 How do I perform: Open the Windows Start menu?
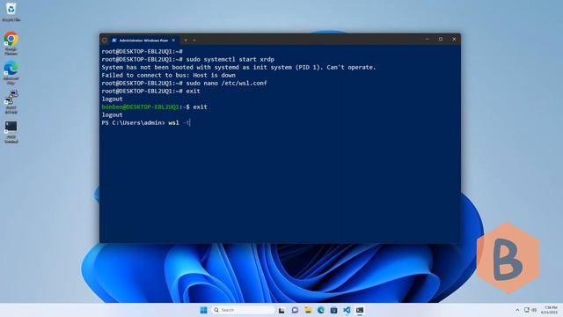(203, 310)
